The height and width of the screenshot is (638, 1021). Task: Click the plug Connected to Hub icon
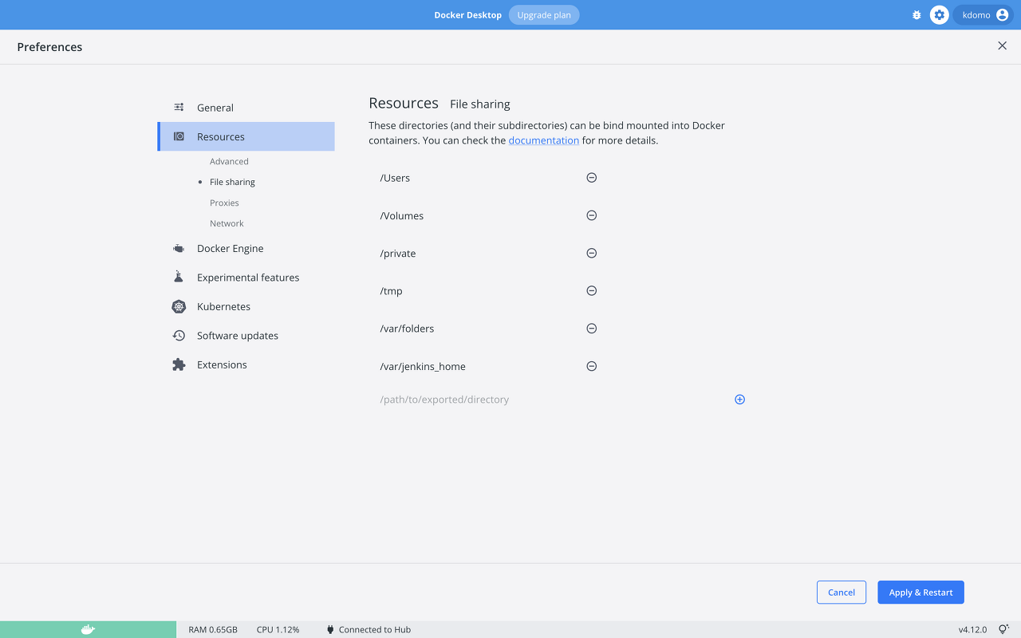(x=330, y=629)
